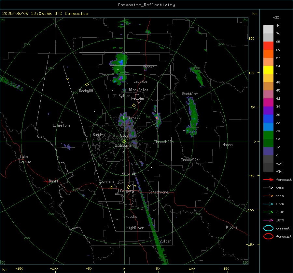Screen dimensions: 293x273
Task: Click the Banff label
Action: (54, 181)
